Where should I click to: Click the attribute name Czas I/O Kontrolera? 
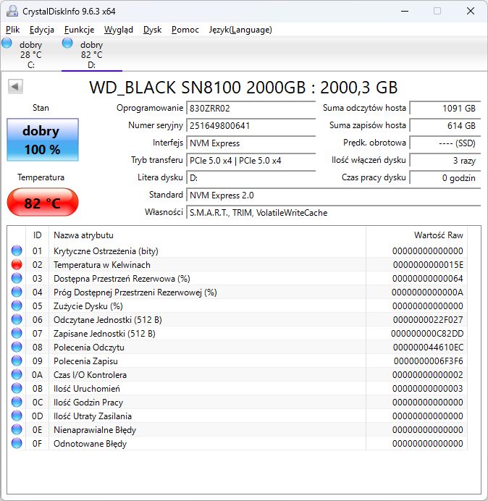[x=90, y=375]
